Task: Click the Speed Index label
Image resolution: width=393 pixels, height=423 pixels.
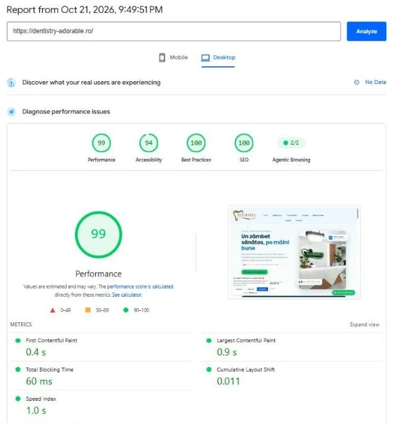Action: coord(41,399)
